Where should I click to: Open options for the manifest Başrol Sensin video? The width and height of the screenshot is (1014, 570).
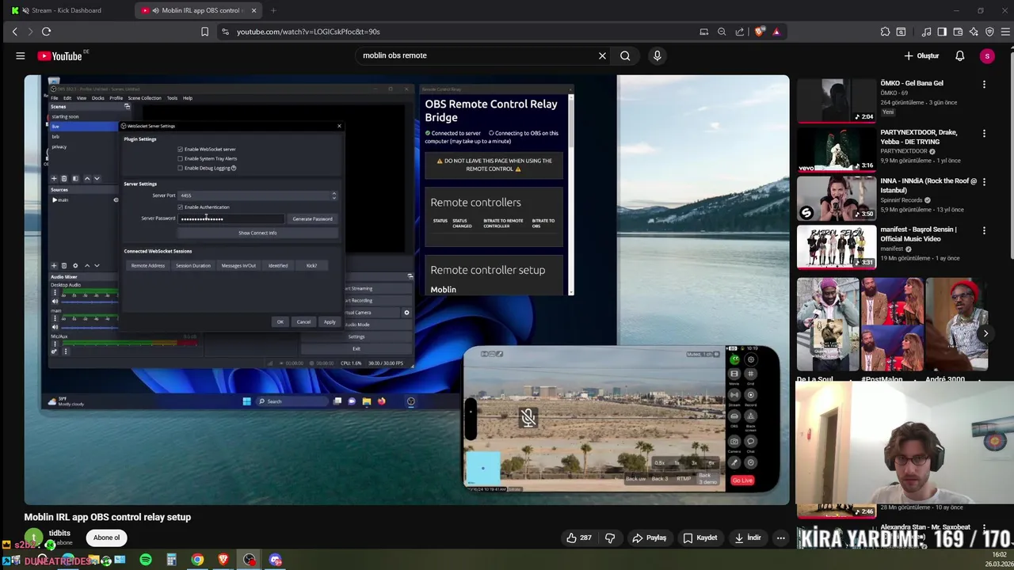click(984, 230)
